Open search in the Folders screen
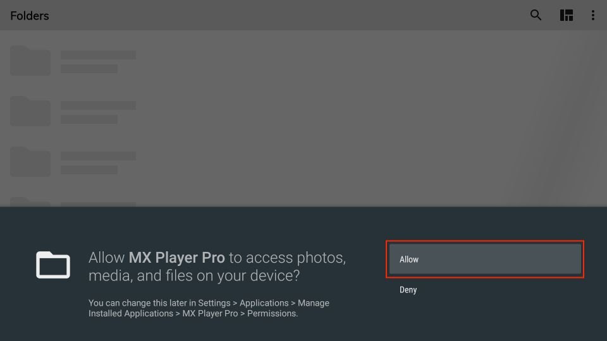 coord(536,15)
